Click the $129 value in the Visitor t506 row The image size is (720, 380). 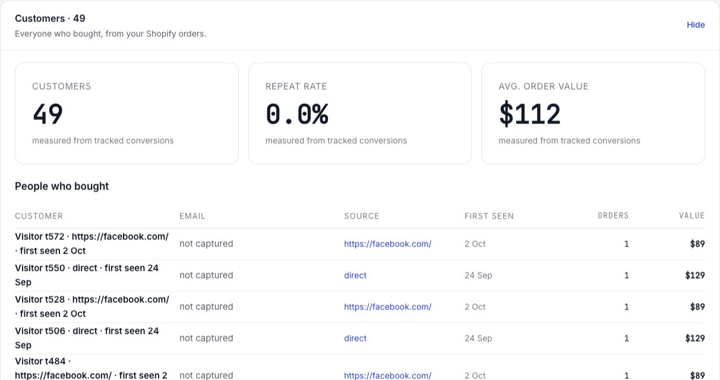[x=695, y=338]
